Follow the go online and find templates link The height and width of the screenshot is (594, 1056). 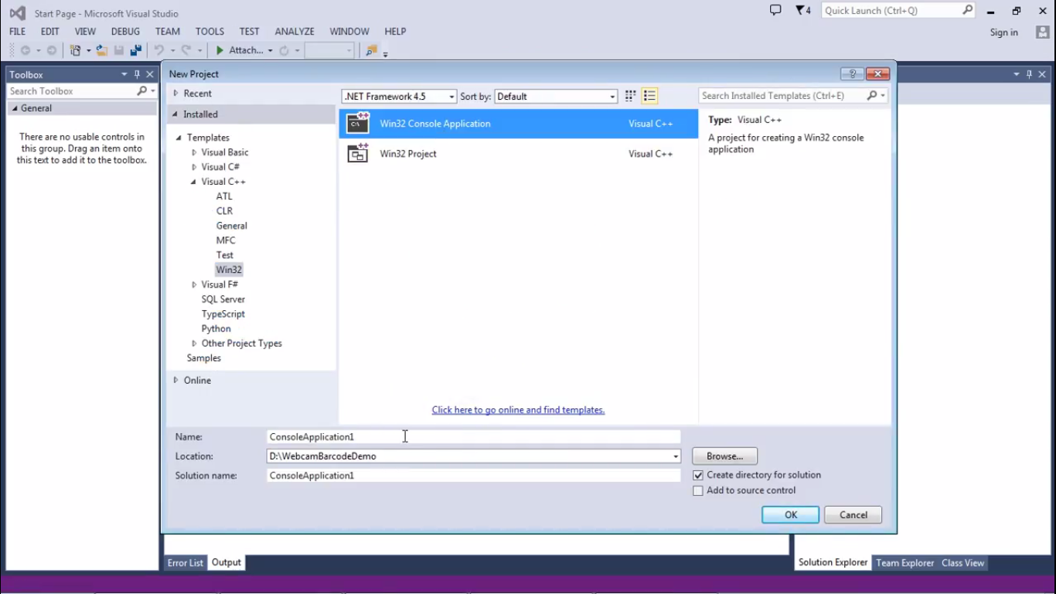tap(518, 410)
